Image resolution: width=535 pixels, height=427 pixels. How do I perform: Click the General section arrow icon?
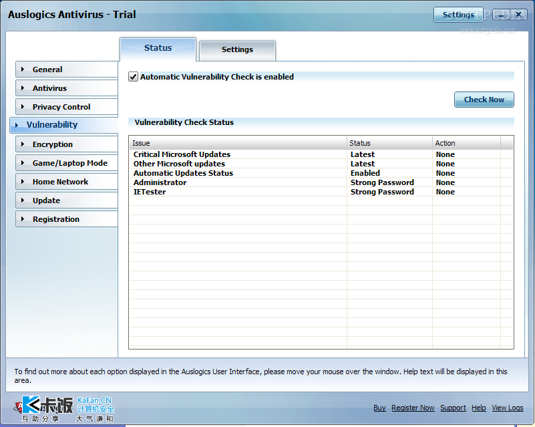23,69
